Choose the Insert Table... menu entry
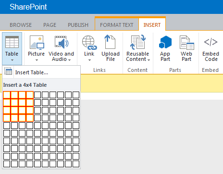Image resolution: width=223 pixels, height=174 pixels. tap(41, 72)
